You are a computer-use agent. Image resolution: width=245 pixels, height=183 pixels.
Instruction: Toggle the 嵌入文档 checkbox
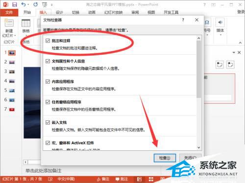point(48,122)
